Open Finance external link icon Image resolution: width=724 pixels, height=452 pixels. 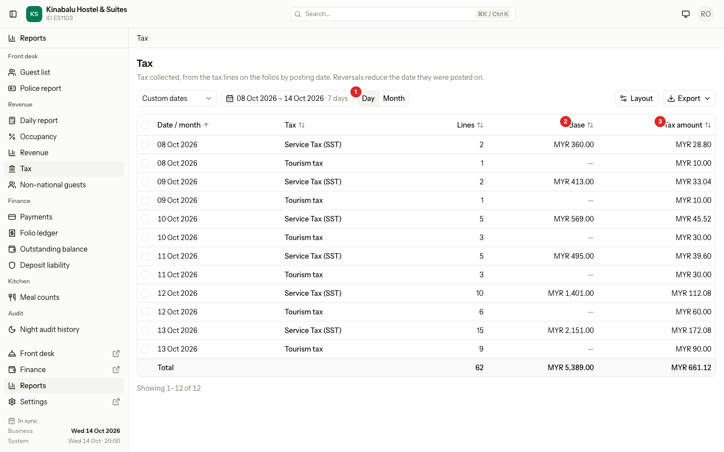click(116, 370)
